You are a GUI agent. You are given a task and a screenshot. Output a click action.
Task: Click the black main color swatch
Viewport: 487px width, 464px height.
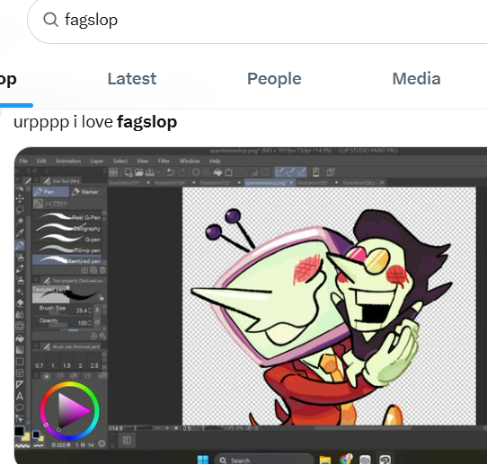19,431
